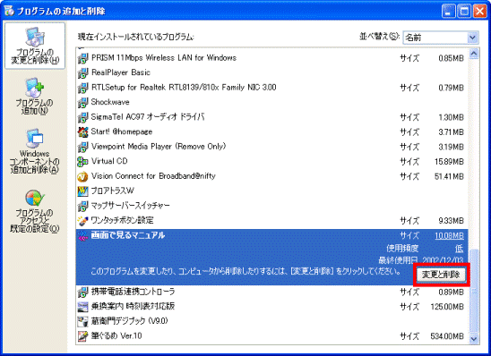
Task: Select マップサーバースイッチャー entry
Action: 272,206
